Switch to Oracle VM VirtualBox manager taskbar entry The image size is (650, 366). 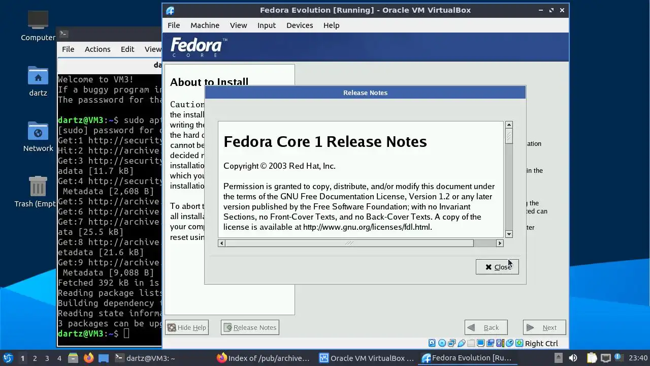(x=367, y=358)
